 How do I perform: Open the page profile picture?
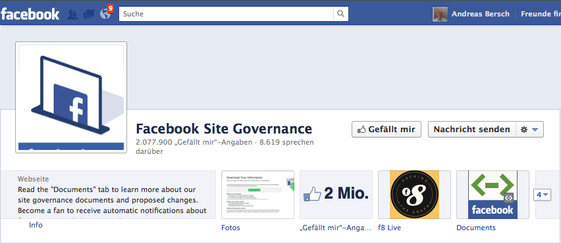71,97
